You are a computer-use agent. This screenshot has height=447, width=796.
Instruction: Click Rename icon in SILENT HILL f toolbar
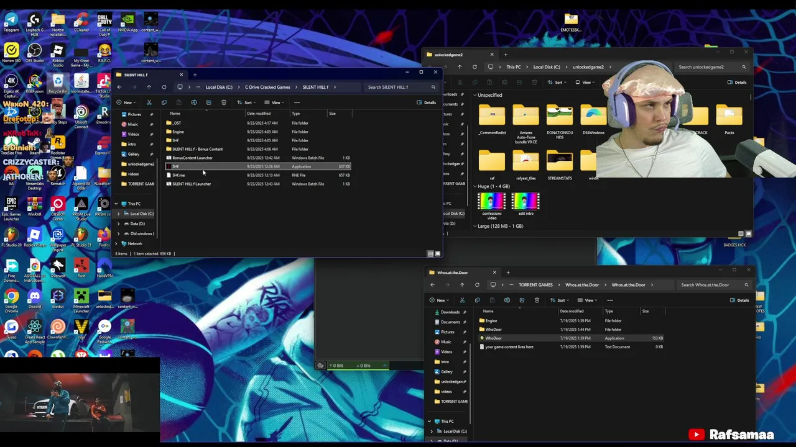pos(193,102)
